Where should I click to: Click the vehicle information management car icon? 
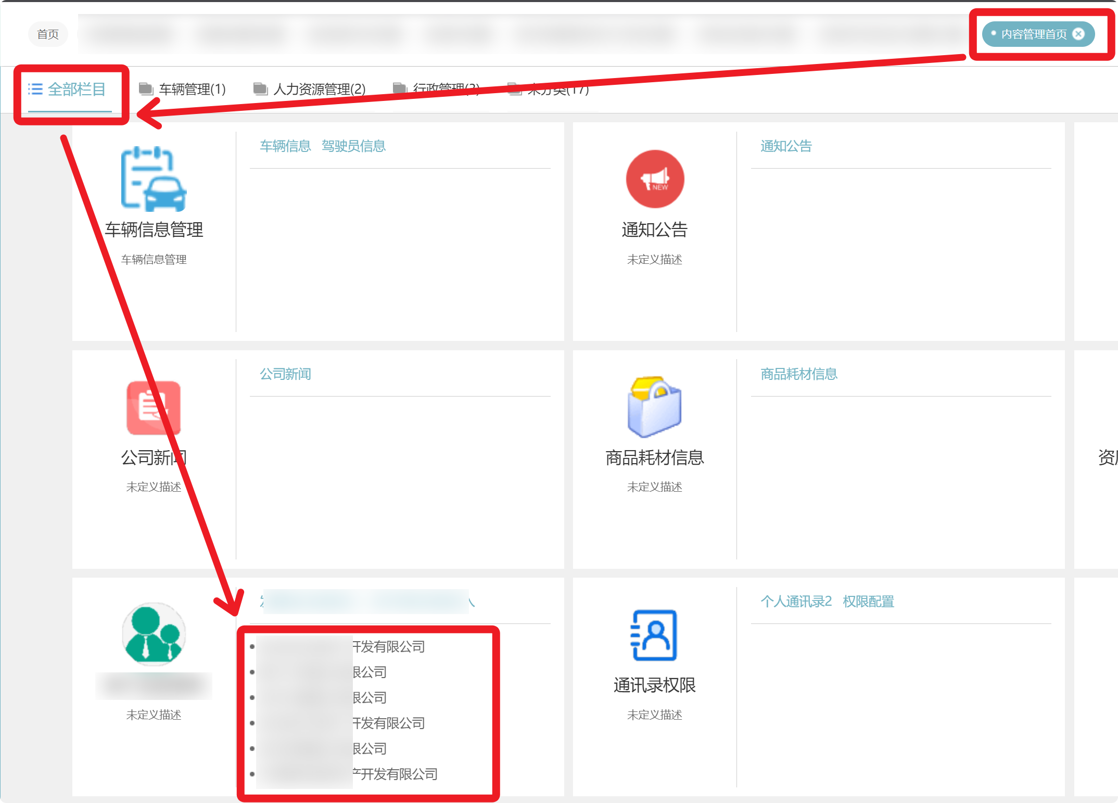(x=154, y=179)
